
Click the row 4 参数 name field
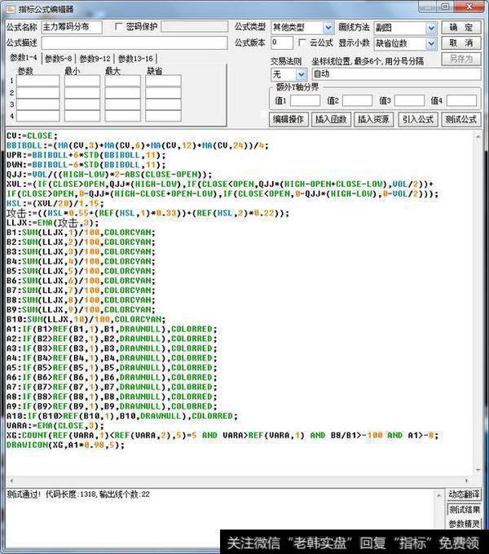pos(37,116)
